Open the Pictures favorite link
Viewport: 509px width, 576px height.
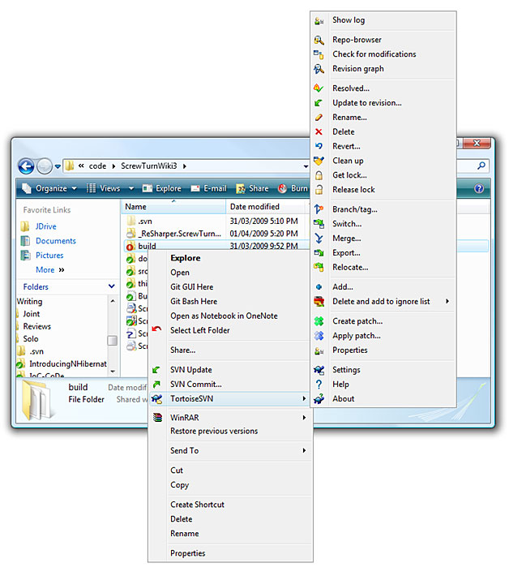click(49, 256)
